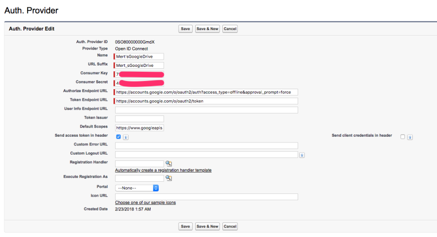Open automatically create registration handler template link
The width and height of the screenshot is (437, 237).
pos(163,170)
